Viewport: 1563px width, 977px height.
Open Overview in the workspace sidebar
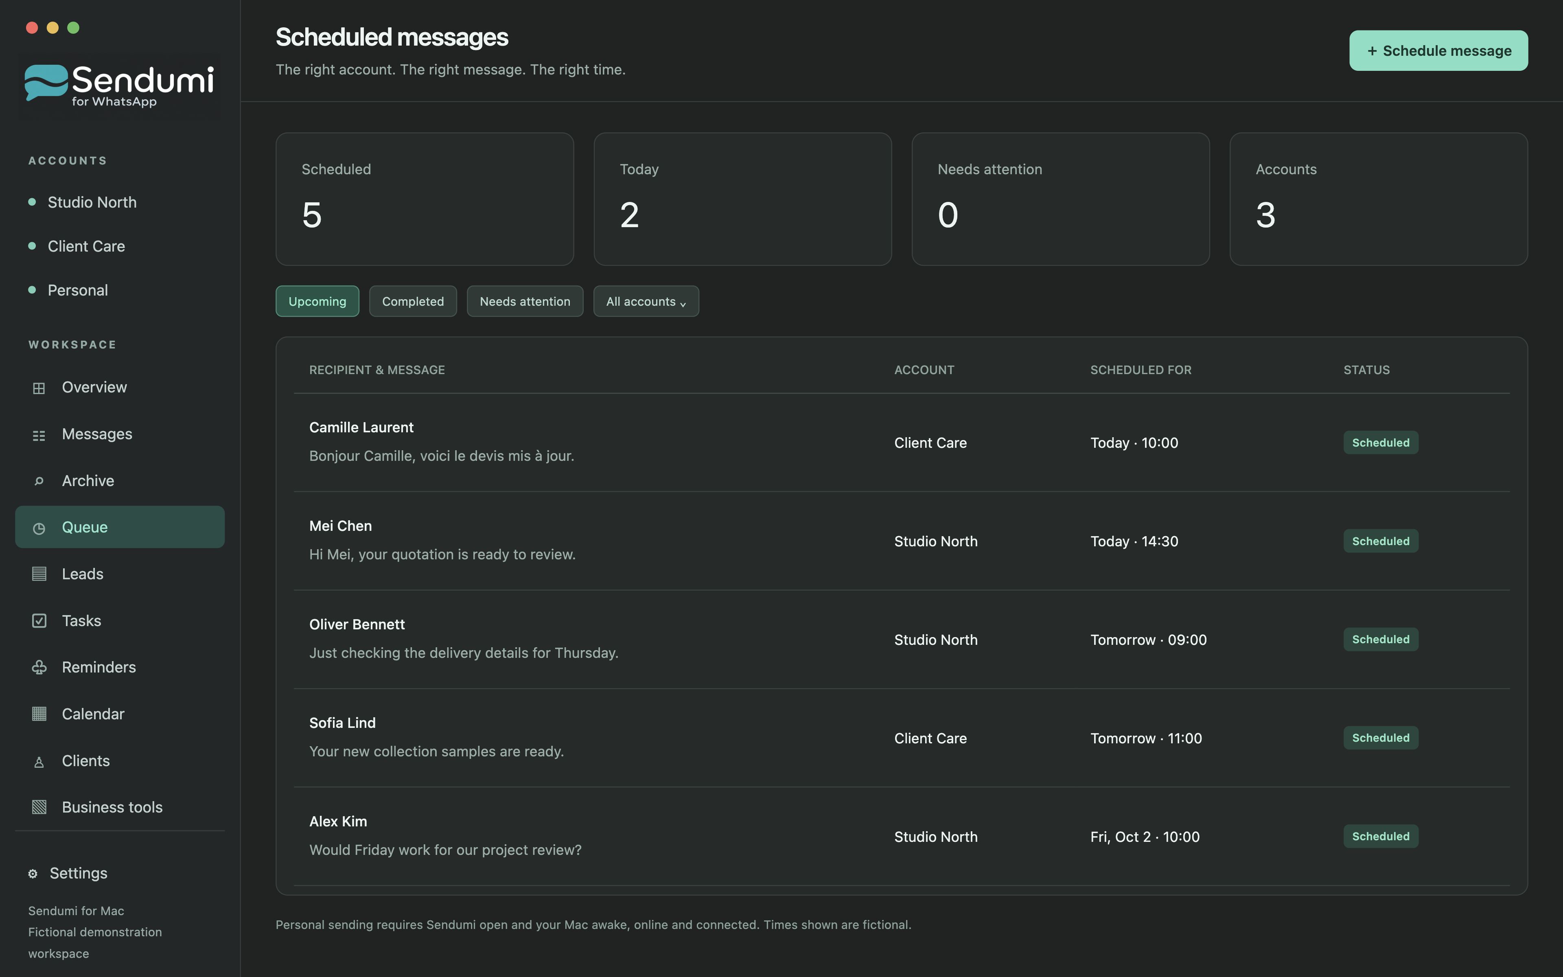[120, 387]
